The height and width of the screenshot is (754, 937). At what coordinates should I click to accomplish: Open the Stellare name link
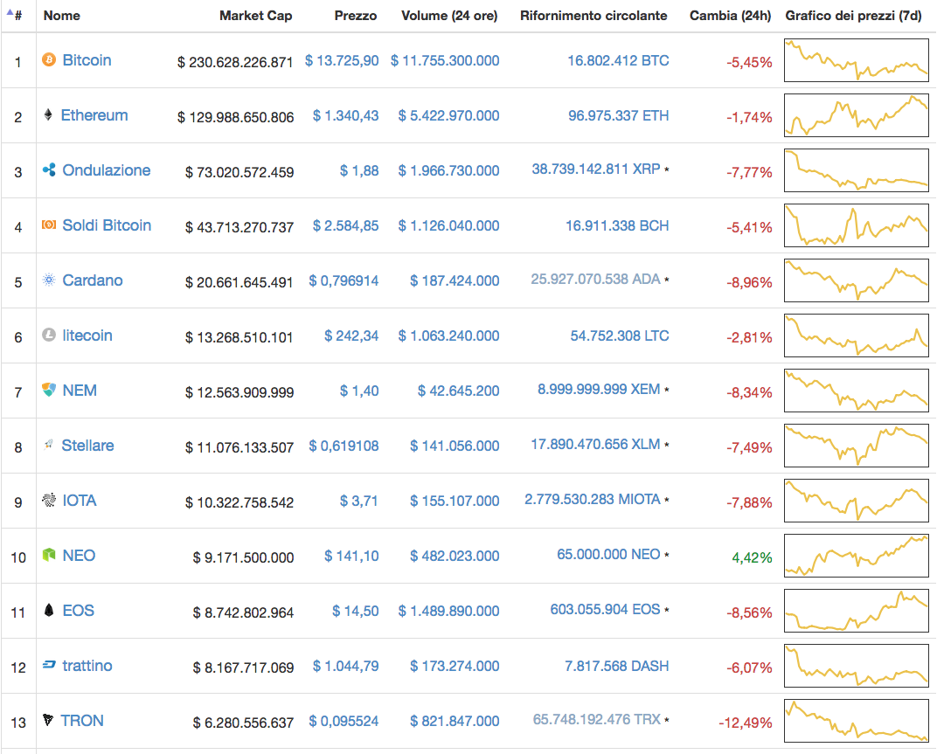coord(87,445)
